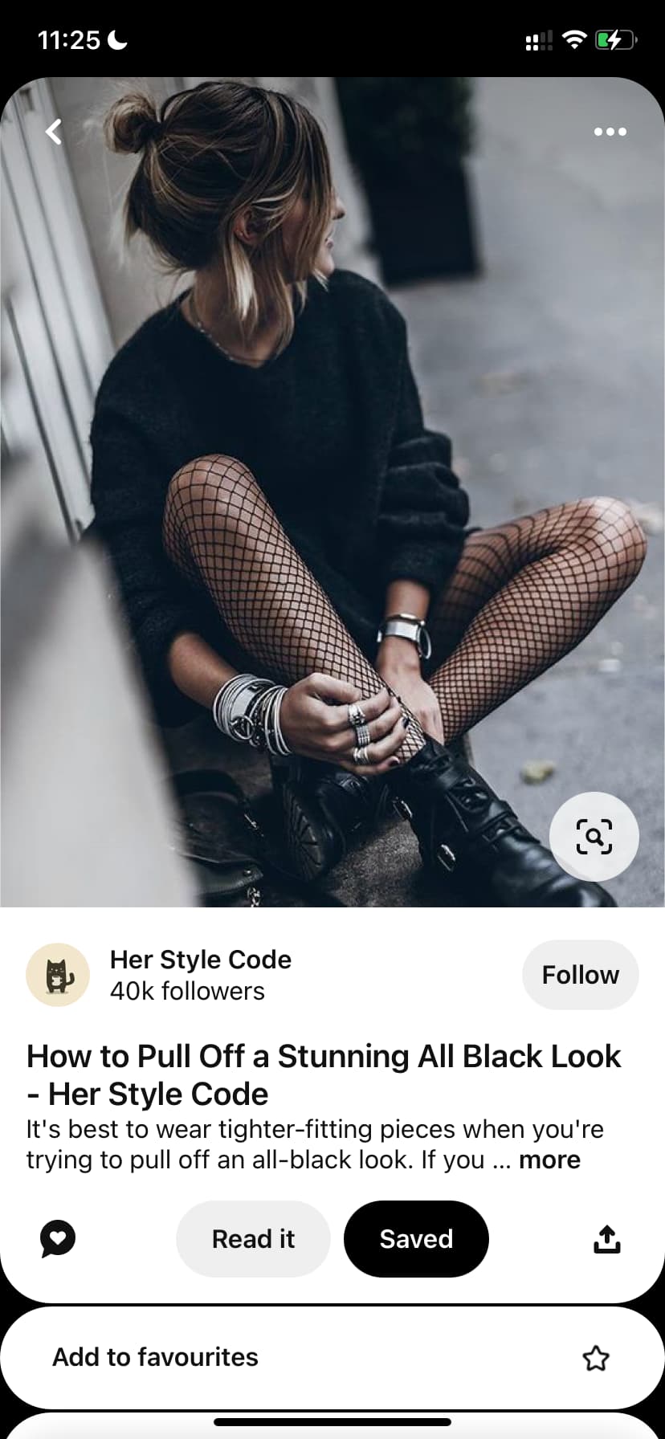Image resolution: width=665 pixels, height=1439 pixels.
Task: Tap the star favourites icon
Action: coord(596,1358)
